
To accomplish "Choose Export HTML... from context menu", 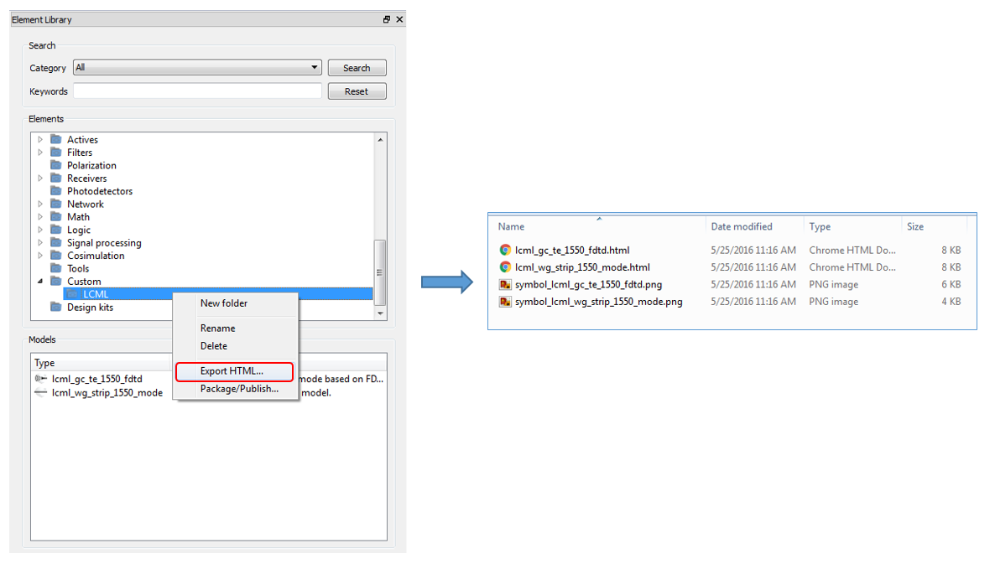I will [x=232, y=371].
